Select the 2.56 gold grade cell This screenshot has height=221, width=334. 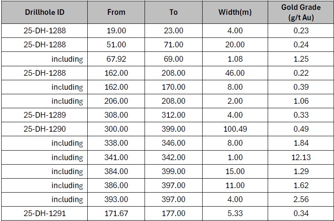tap(301, 199)
